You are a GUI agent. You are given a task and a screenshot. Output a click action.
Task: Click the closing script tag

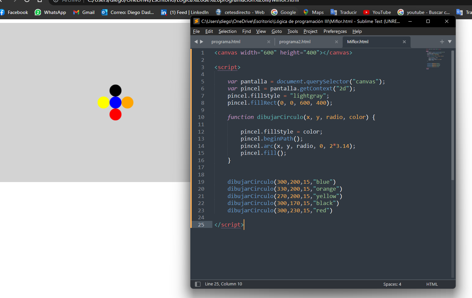tap(229, 225)
